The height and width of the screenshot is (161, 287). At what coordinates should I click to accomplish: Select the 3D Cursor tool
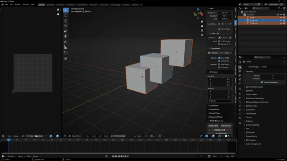pos(65,15)
